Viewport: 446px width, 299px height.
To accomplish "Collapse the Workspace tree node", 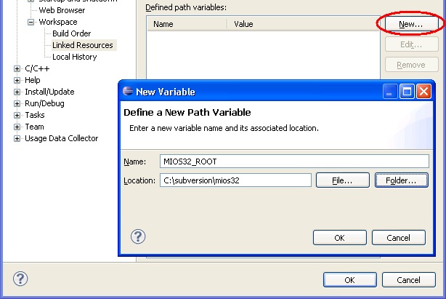I will [31, 22].
